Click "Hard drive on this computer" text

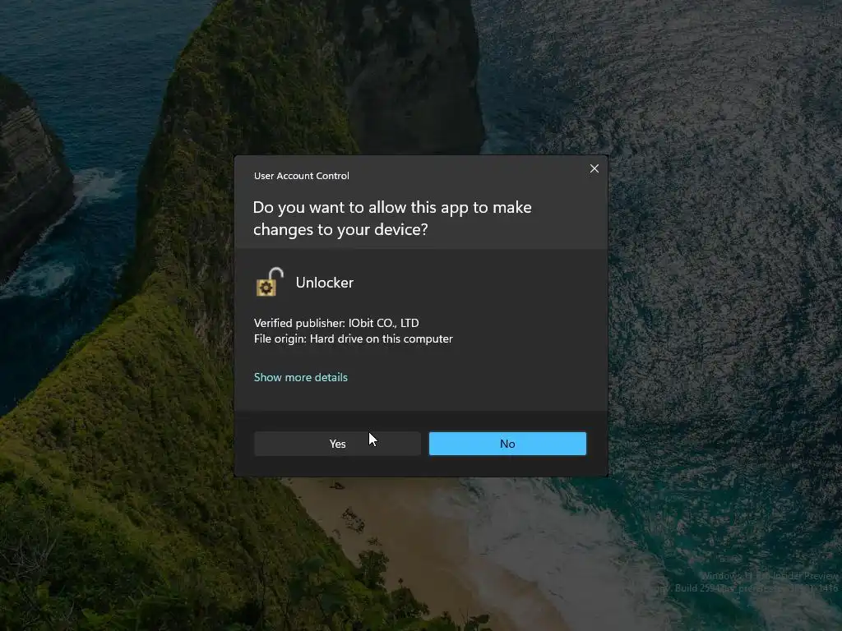coord(382,339)
